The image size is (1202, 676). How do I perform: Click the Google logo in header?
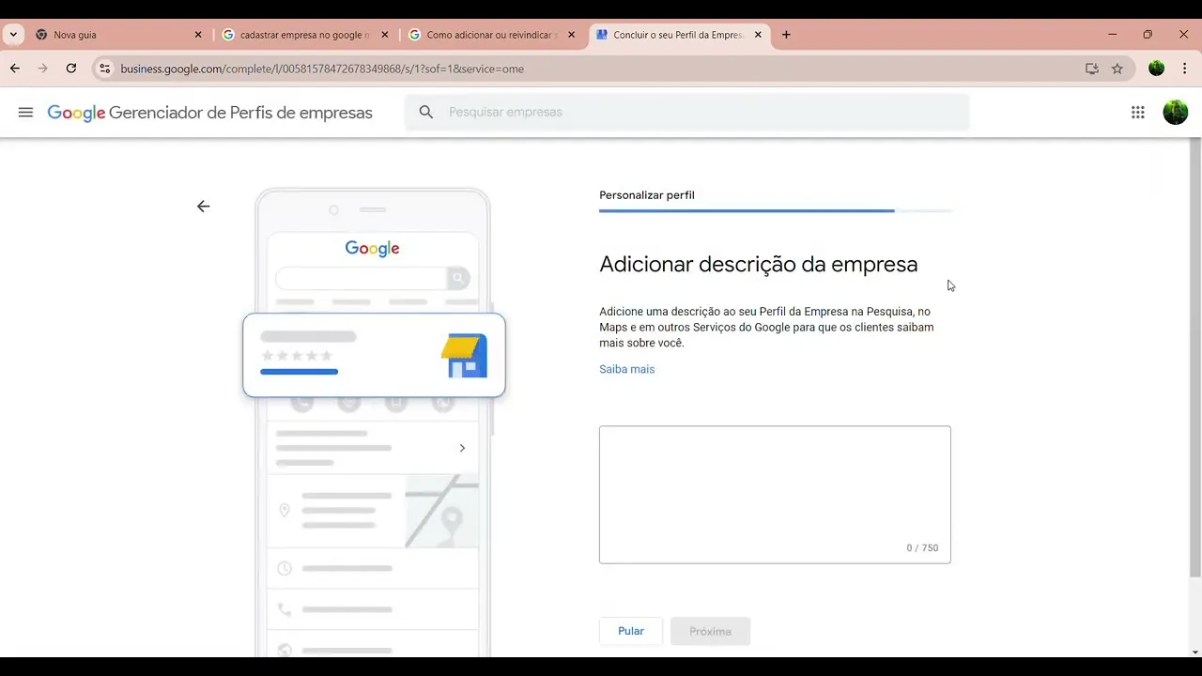pyautogui.click(x=76, y=114)
